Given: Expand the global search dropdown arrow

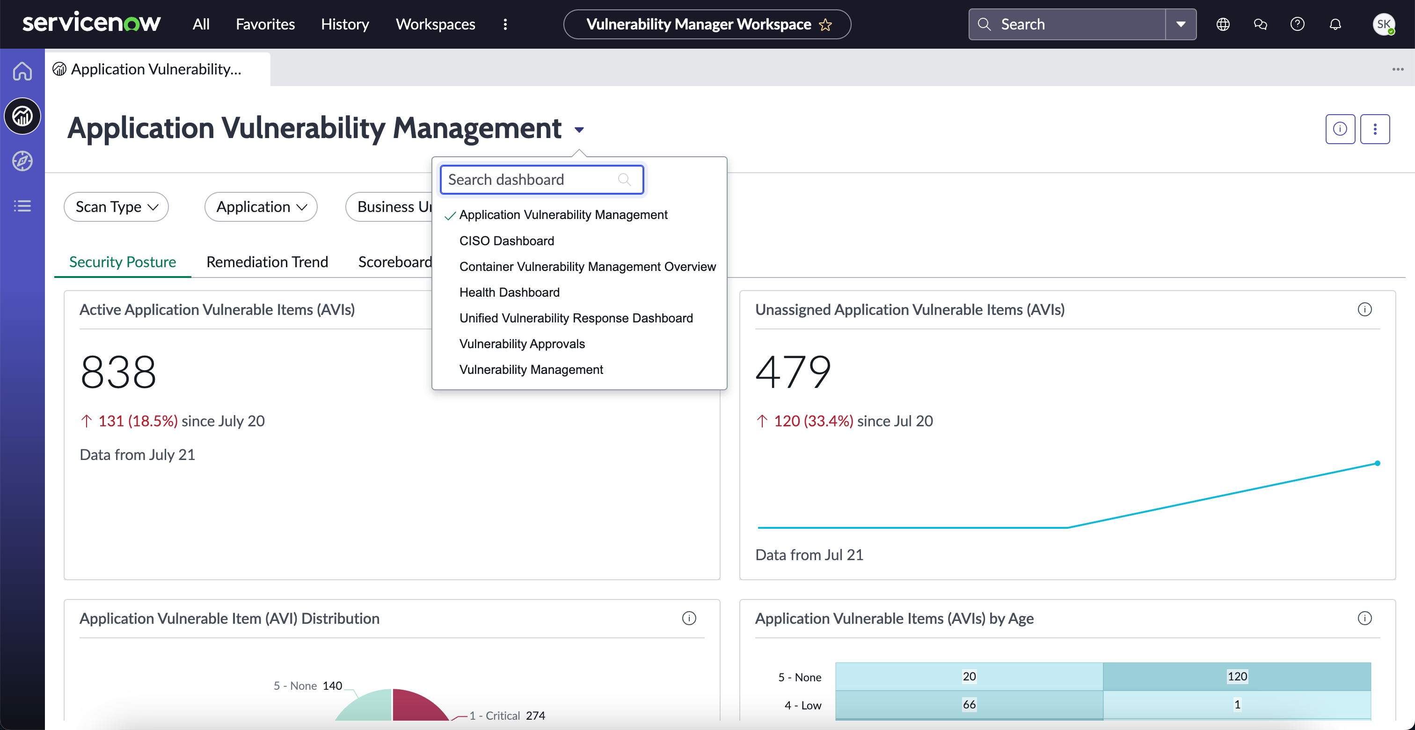Looking at the screenshot, I should pos(1181,24).
